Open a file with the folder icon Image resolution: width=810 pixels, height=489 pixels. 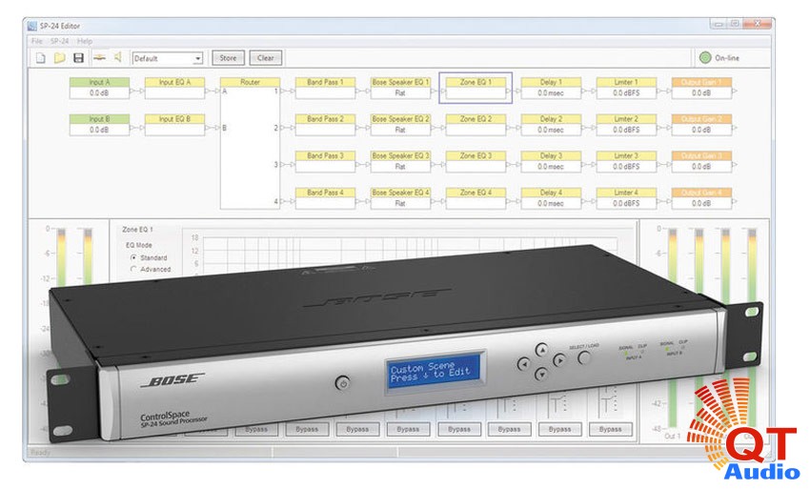coord(59,58)
